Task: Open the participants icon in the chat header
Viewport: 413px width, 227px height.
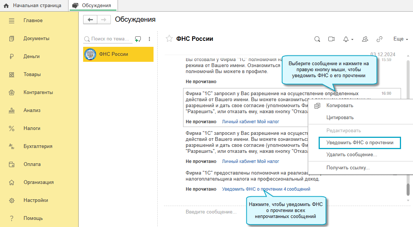Action: point(365,39)
